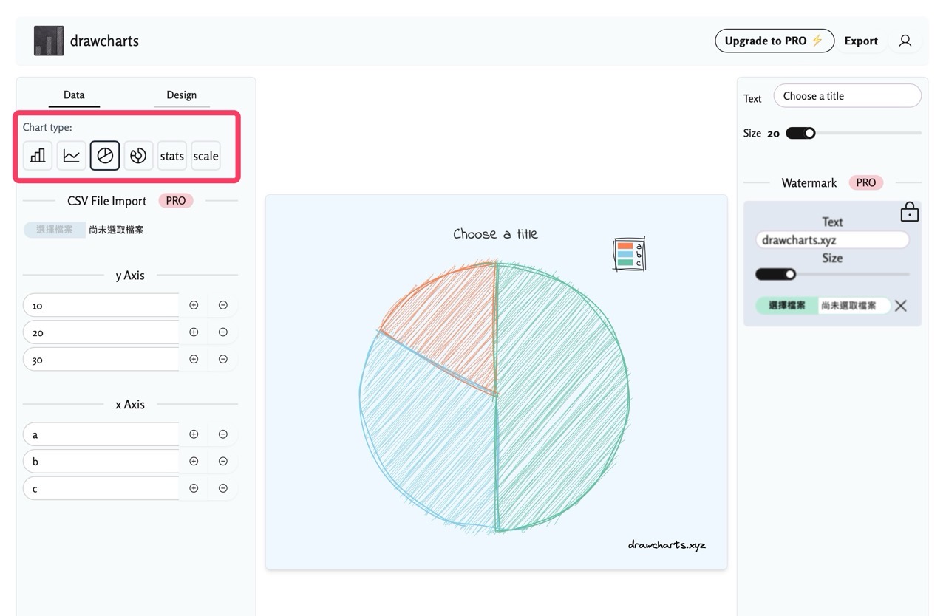Select the bar chart type icon
The height and width of the screenshot is (616, 946).
coord(38,156)
